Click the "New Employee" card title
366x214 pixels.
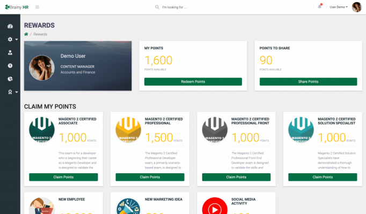[x=72, y=200]
